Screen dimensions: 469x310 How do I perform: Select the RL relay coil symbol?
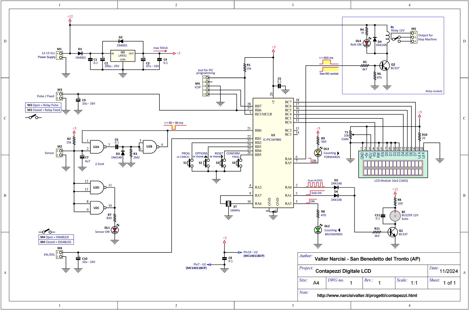(x=387, y=37)
